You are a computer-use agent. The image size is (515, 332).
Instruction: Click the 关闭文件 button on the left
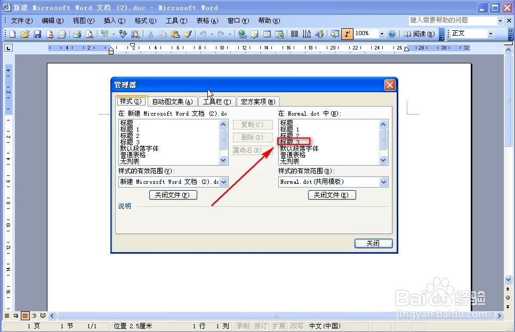pyautogui.click(x=173, y=195)
